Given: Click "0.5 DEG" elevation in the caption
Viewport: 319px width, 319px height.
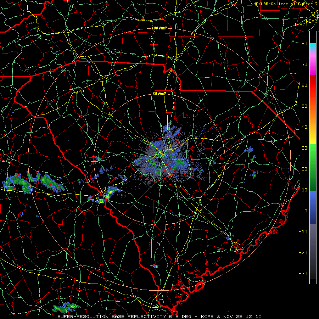Looking at the screenshot, I should pyautogui.click(x=180, y=317).
